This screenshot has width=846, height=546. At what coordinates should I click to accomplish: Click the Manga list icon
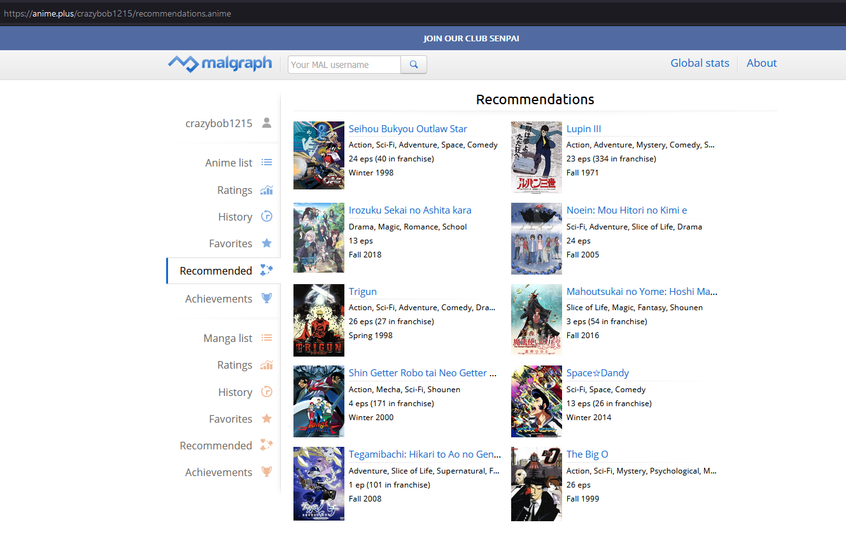click(x=267, y=338)
